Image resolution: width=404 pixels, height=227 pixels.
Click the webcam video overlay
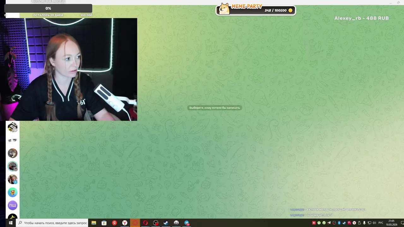68,69
